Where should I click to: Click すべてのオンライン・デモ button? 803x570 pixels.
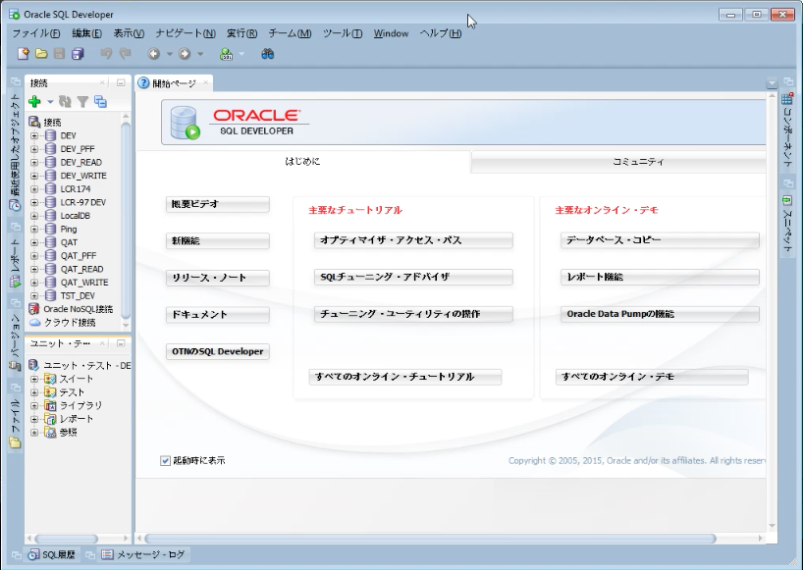click(x=652, y=377)
